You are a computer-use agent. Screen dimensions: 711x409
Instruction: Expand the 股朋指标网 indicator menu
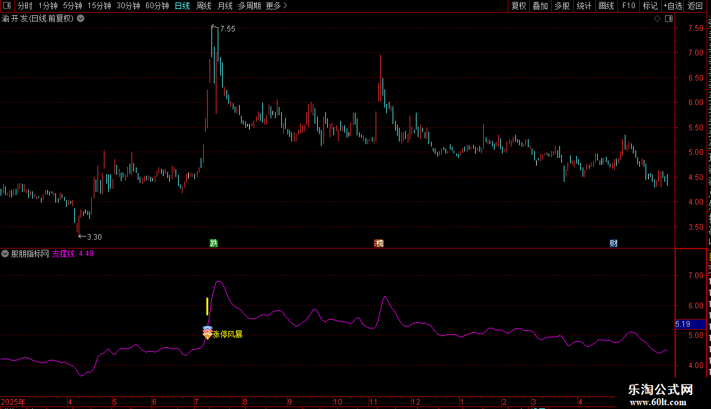coord(5,254)
